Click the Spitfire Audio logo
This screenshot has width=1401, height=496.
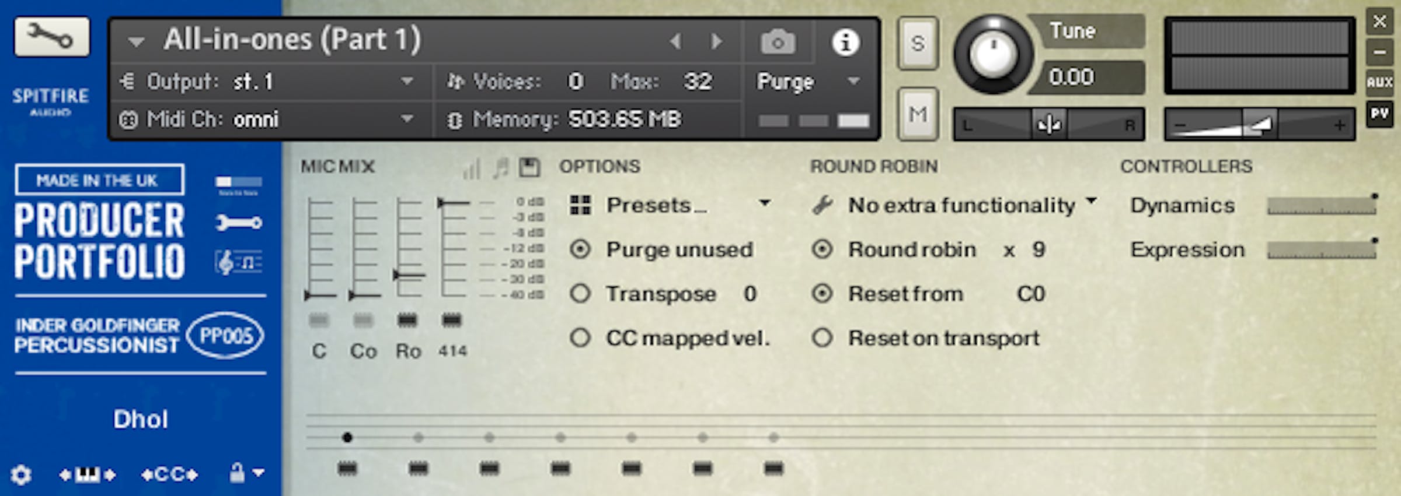point(51,102)
